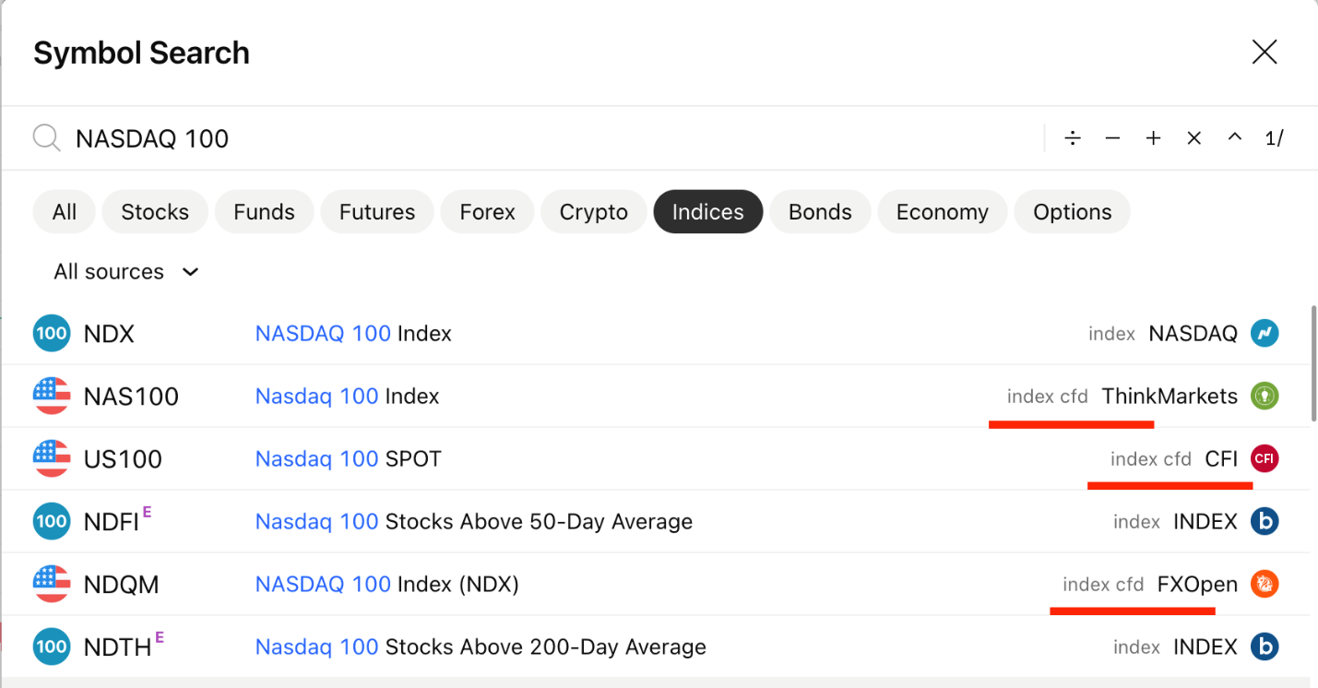Select the Options filter tab
This screenshot has height=688, width=1318.
click(x=1073, y=212)
